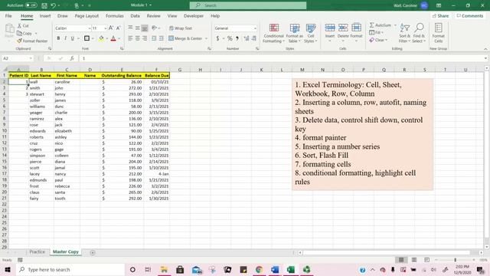
Task: Apply Italic formatting
Action: tap(65, 38)
